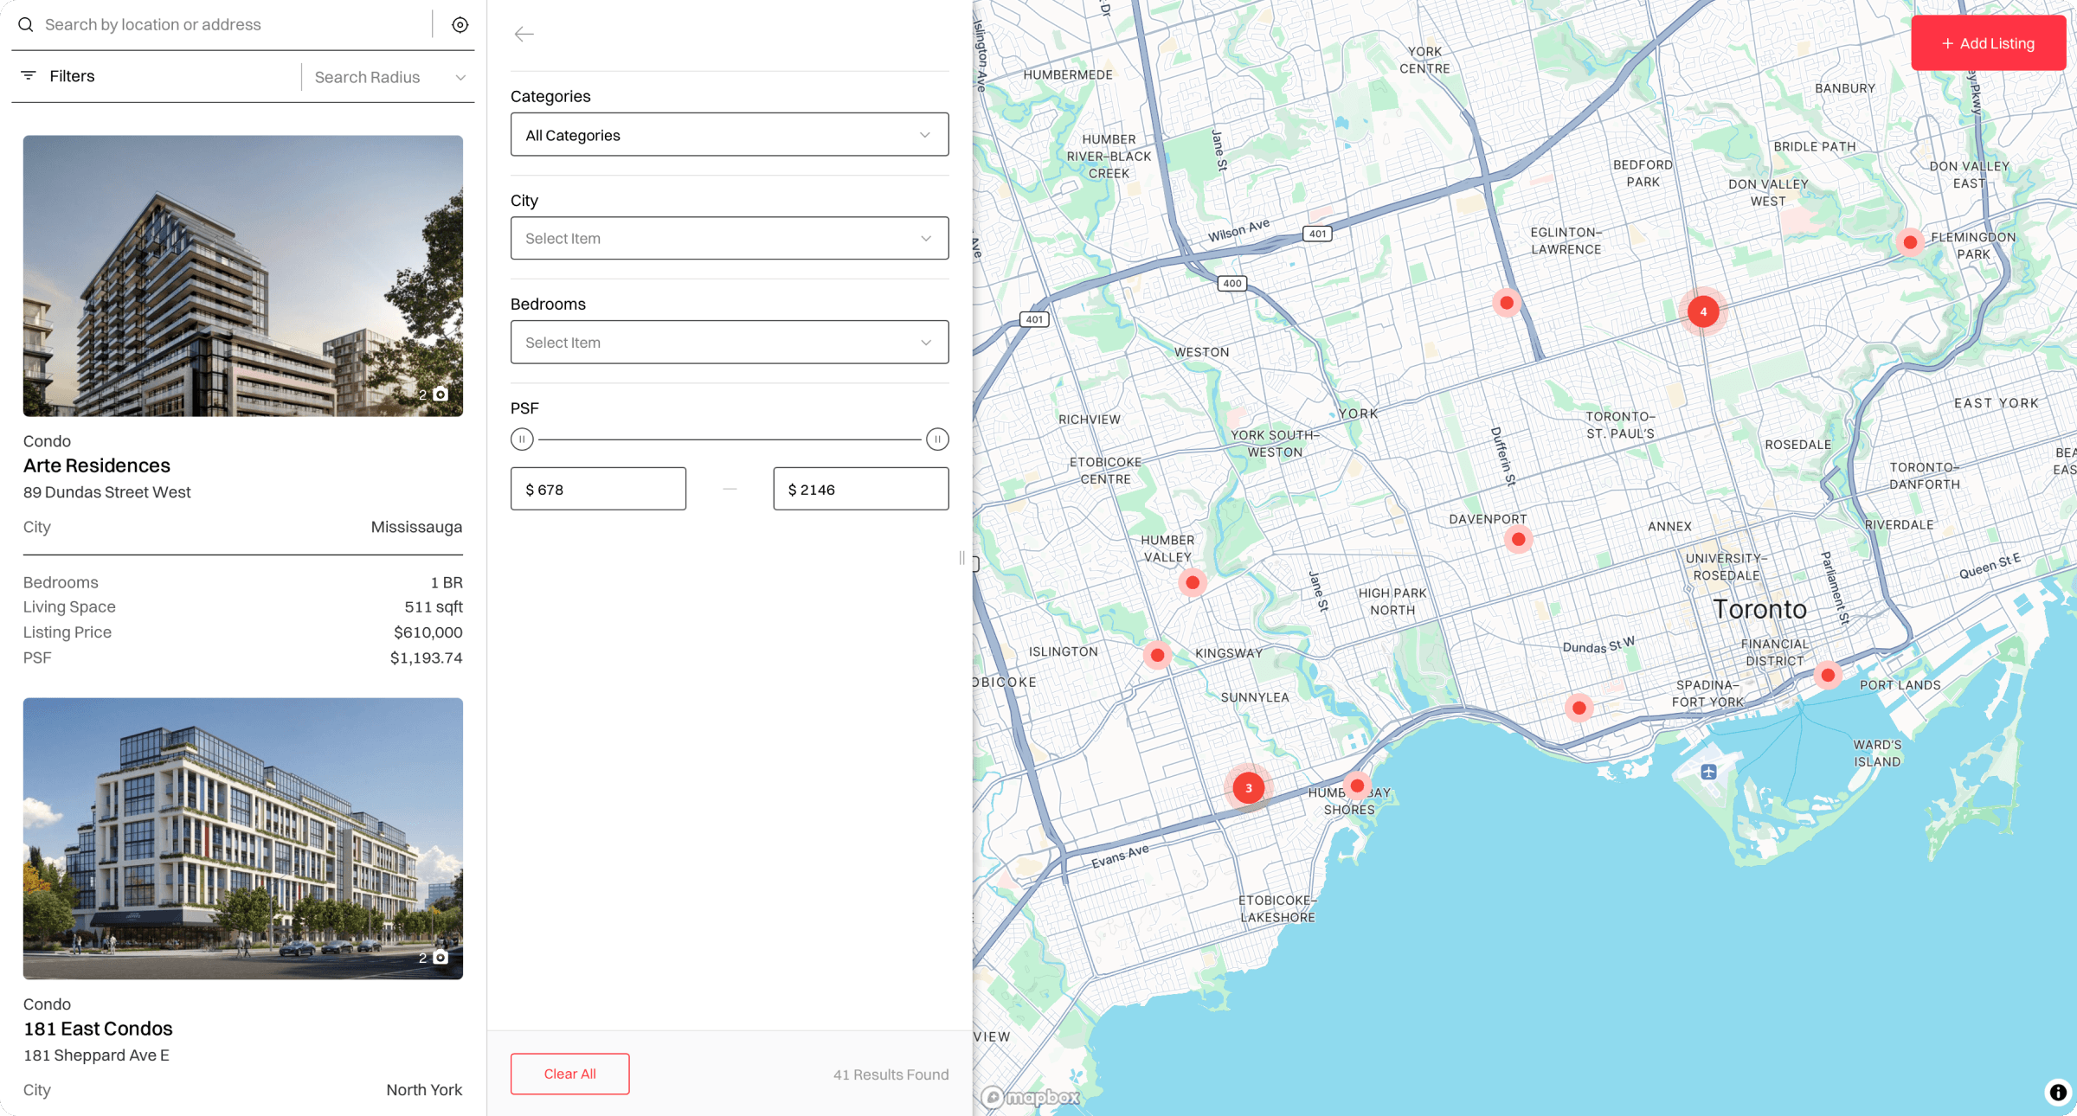Click the Mapbox info icon

point(2058,1092)
